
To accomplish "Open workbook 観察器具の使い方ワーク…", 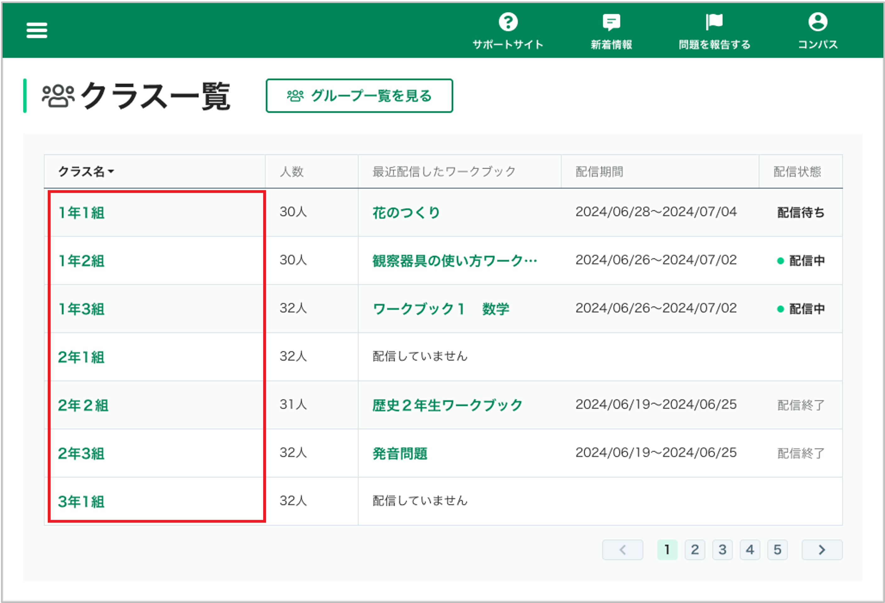I will pyautogui.click(x=455, y=261).
